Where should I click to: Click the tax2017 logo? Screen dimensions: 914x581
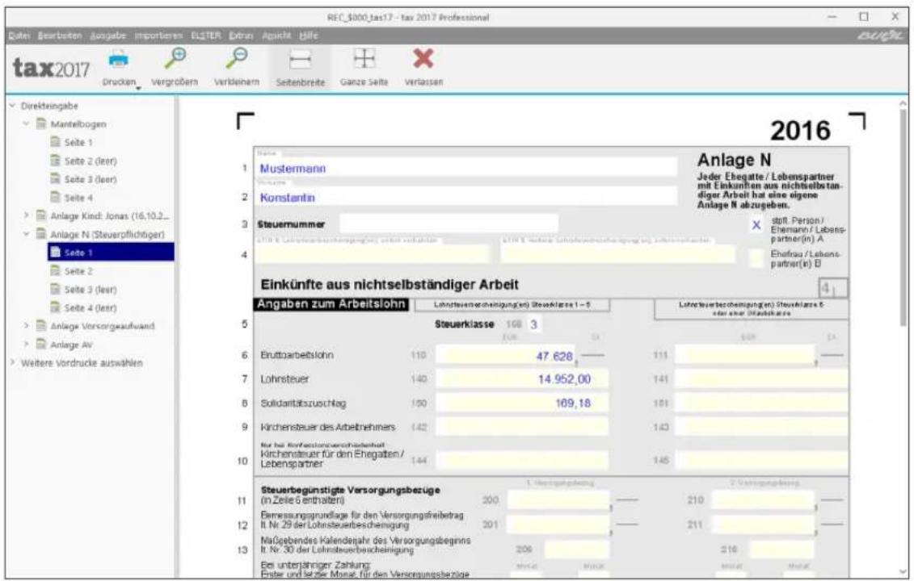[x=51, y=68]
